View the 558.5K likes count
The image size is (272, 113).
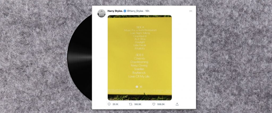(161, 104)
